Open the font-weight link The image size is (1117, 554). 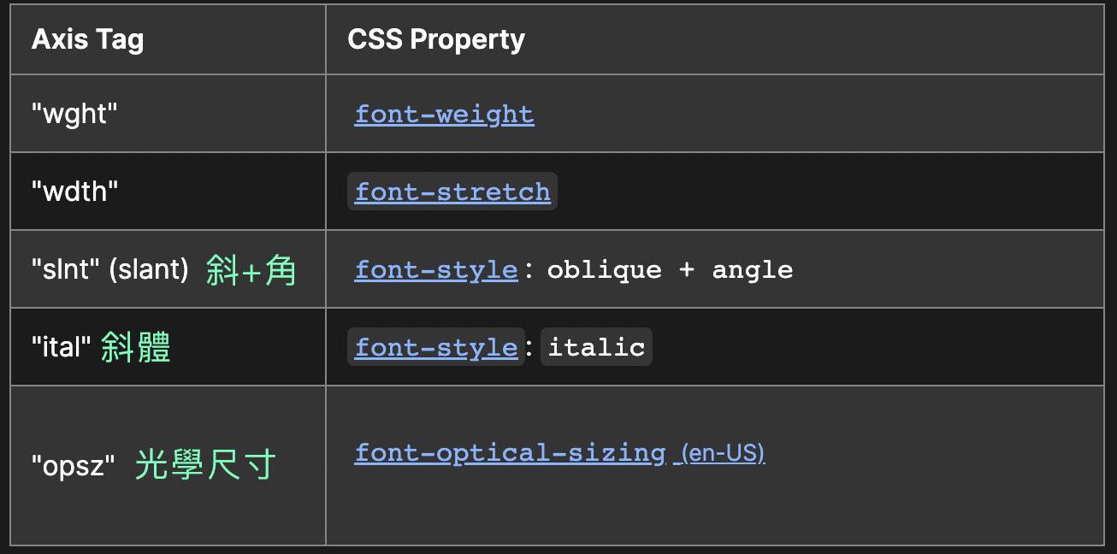click(x=444, y=115)
